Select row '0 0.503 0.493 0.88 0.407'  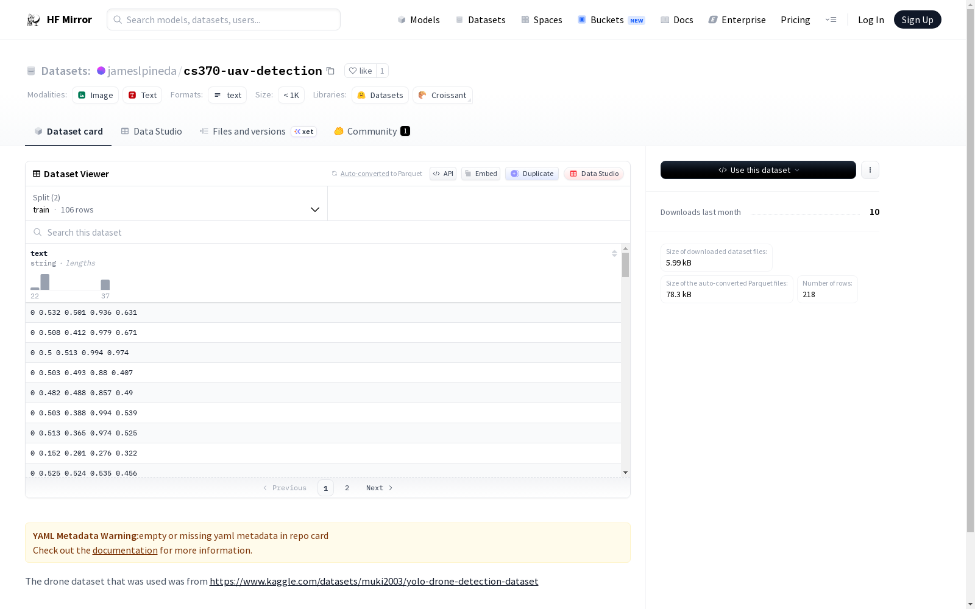323,373
